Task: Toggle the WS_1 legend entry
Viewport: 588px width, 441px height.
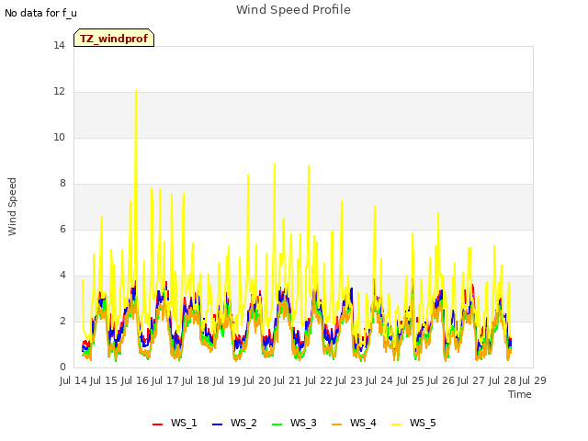Action: (175, 423)
